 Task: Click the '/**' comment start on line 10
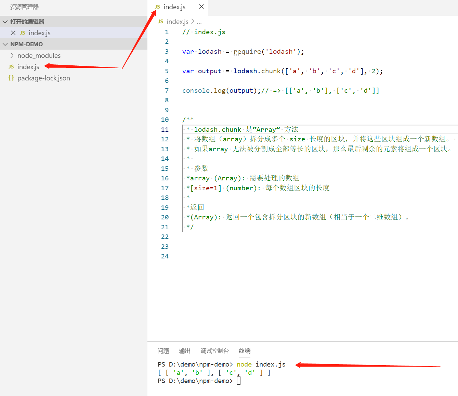pyautogui.click(x=188, y=120)
